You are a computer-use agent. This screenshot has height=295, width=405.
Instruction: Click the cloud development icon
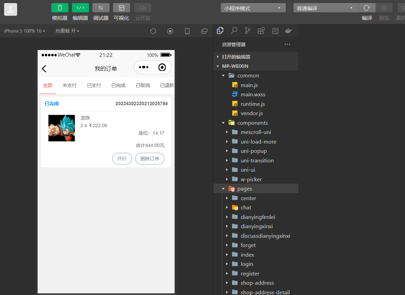(x=142, y=8)
